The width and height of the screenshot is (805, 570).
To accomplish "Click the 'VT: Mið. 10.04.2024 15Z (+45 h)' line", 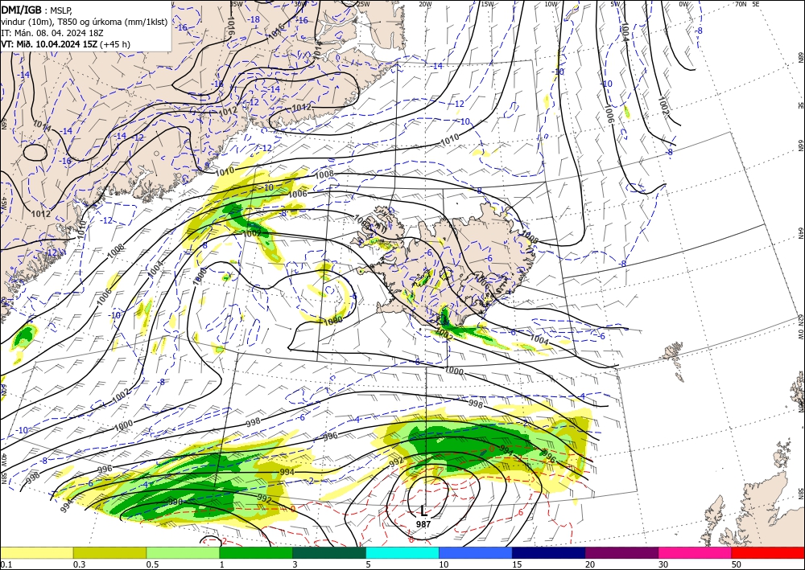I will (x=65, y=44).
